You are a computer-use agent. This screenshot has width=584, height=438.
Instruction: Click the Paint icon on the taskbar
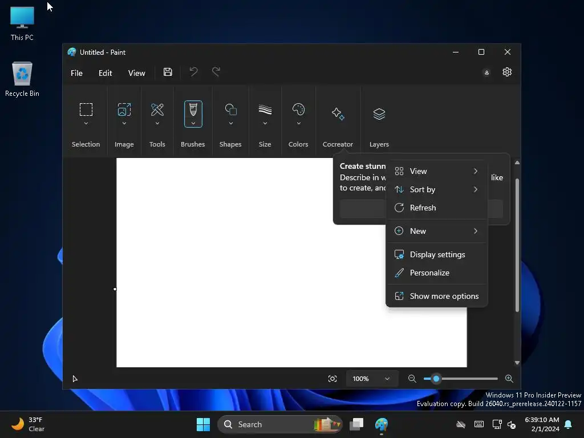tap(382, 424)
